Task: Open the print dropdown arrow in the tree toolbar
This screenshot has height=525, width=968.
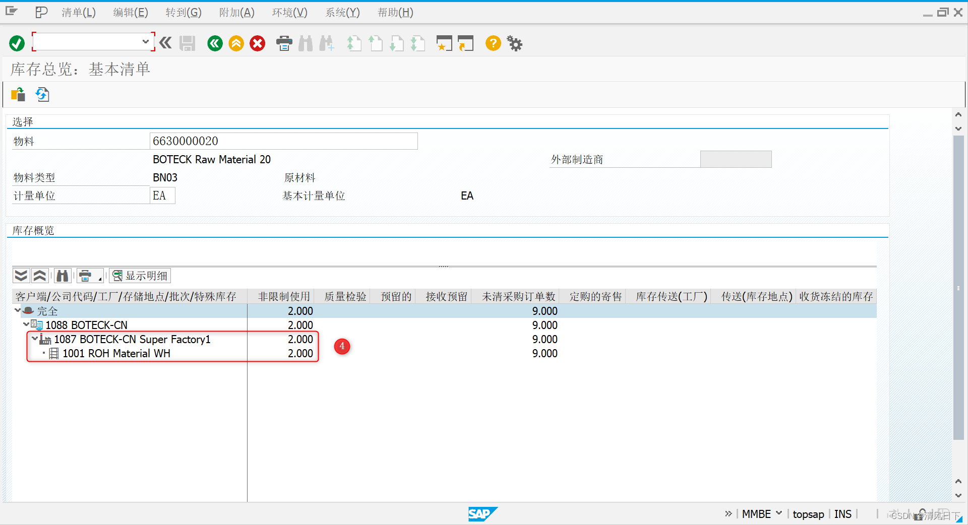Action: pyautogui.click(x=100, y=278)
